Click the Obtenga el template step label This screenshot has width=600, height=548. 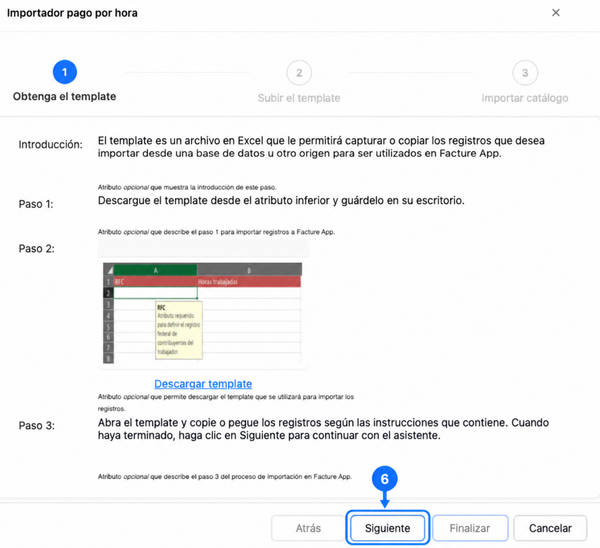(64, 97)
